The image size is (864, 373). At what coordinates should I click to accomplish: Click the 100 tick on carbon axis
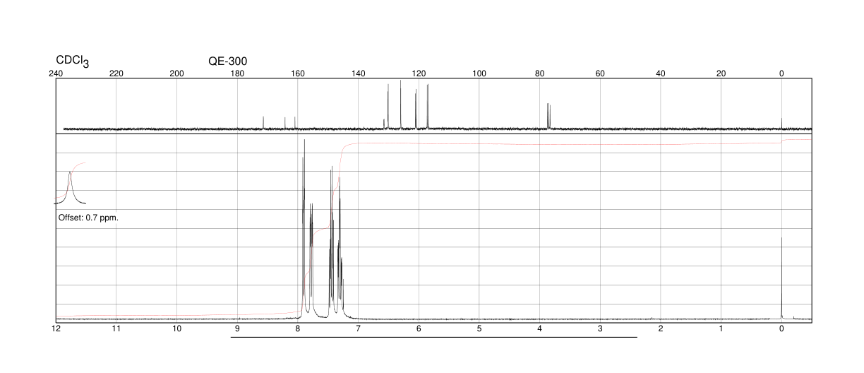click(x=479, y=73)
